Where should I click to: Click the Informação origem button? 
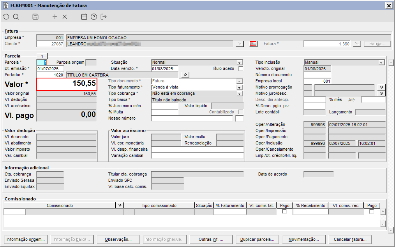[x=26, y=240]
